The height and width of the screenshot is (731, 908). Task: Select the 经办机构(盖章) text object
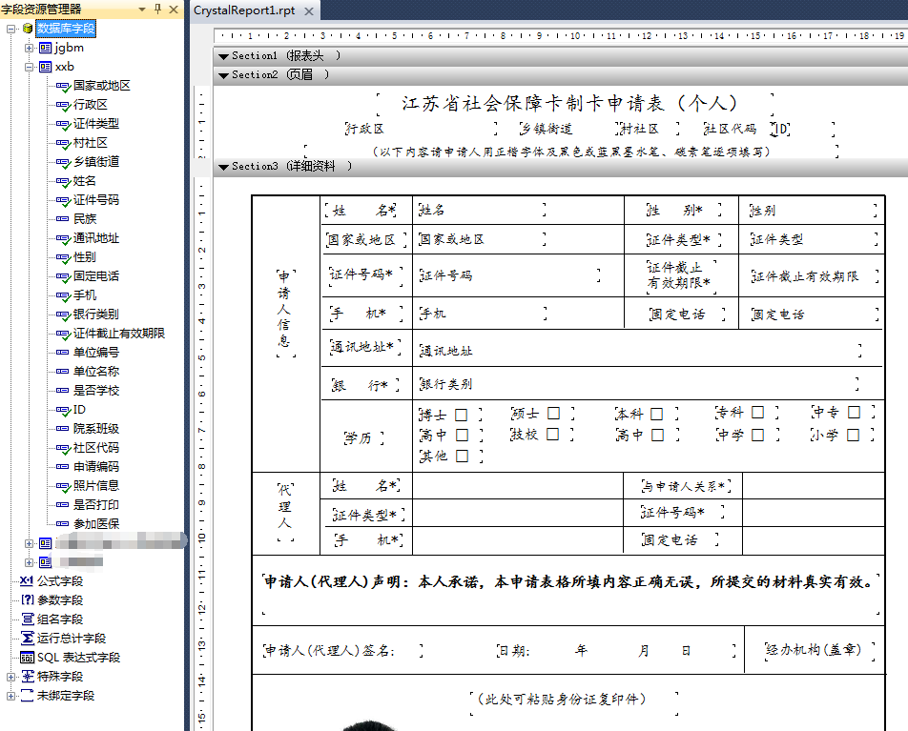[x=819, y=650]
